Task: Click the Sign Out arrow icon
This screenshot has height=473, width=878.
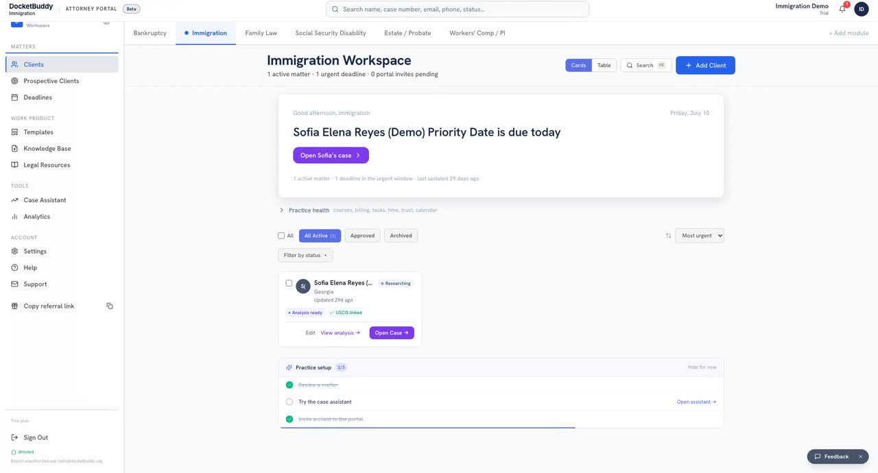Action: 14,437
